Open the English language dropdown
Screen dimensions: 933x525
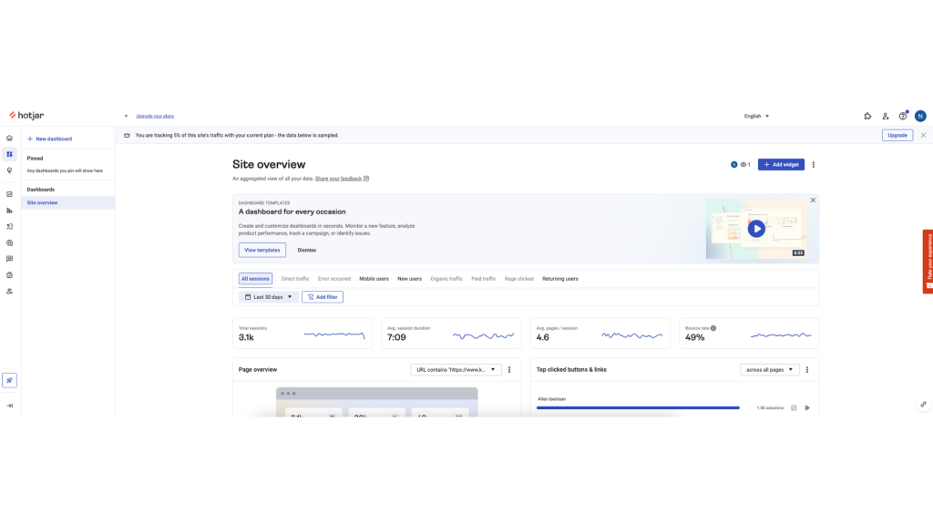[x=756, y=116]
